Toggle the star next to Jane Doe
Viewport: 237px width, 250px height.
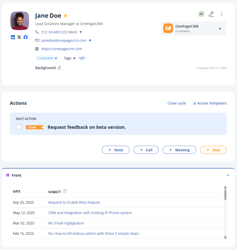(x=66, y=15)
